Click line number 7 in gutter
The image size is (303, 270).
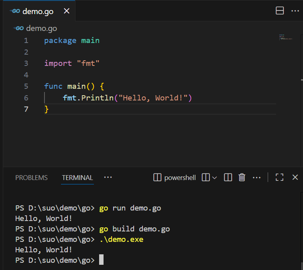point(26,109)
